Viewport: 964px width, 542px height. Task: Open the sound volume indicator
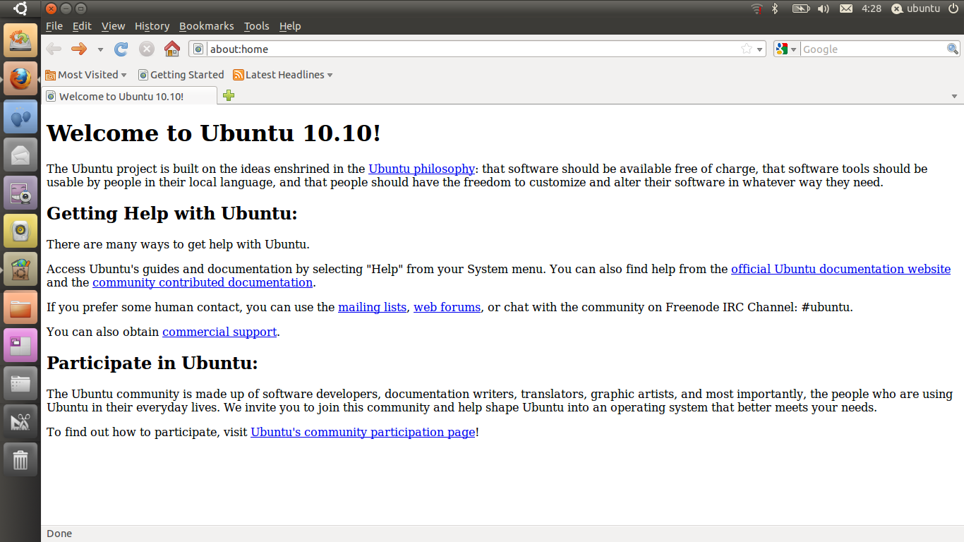click(x=823, y=8)
